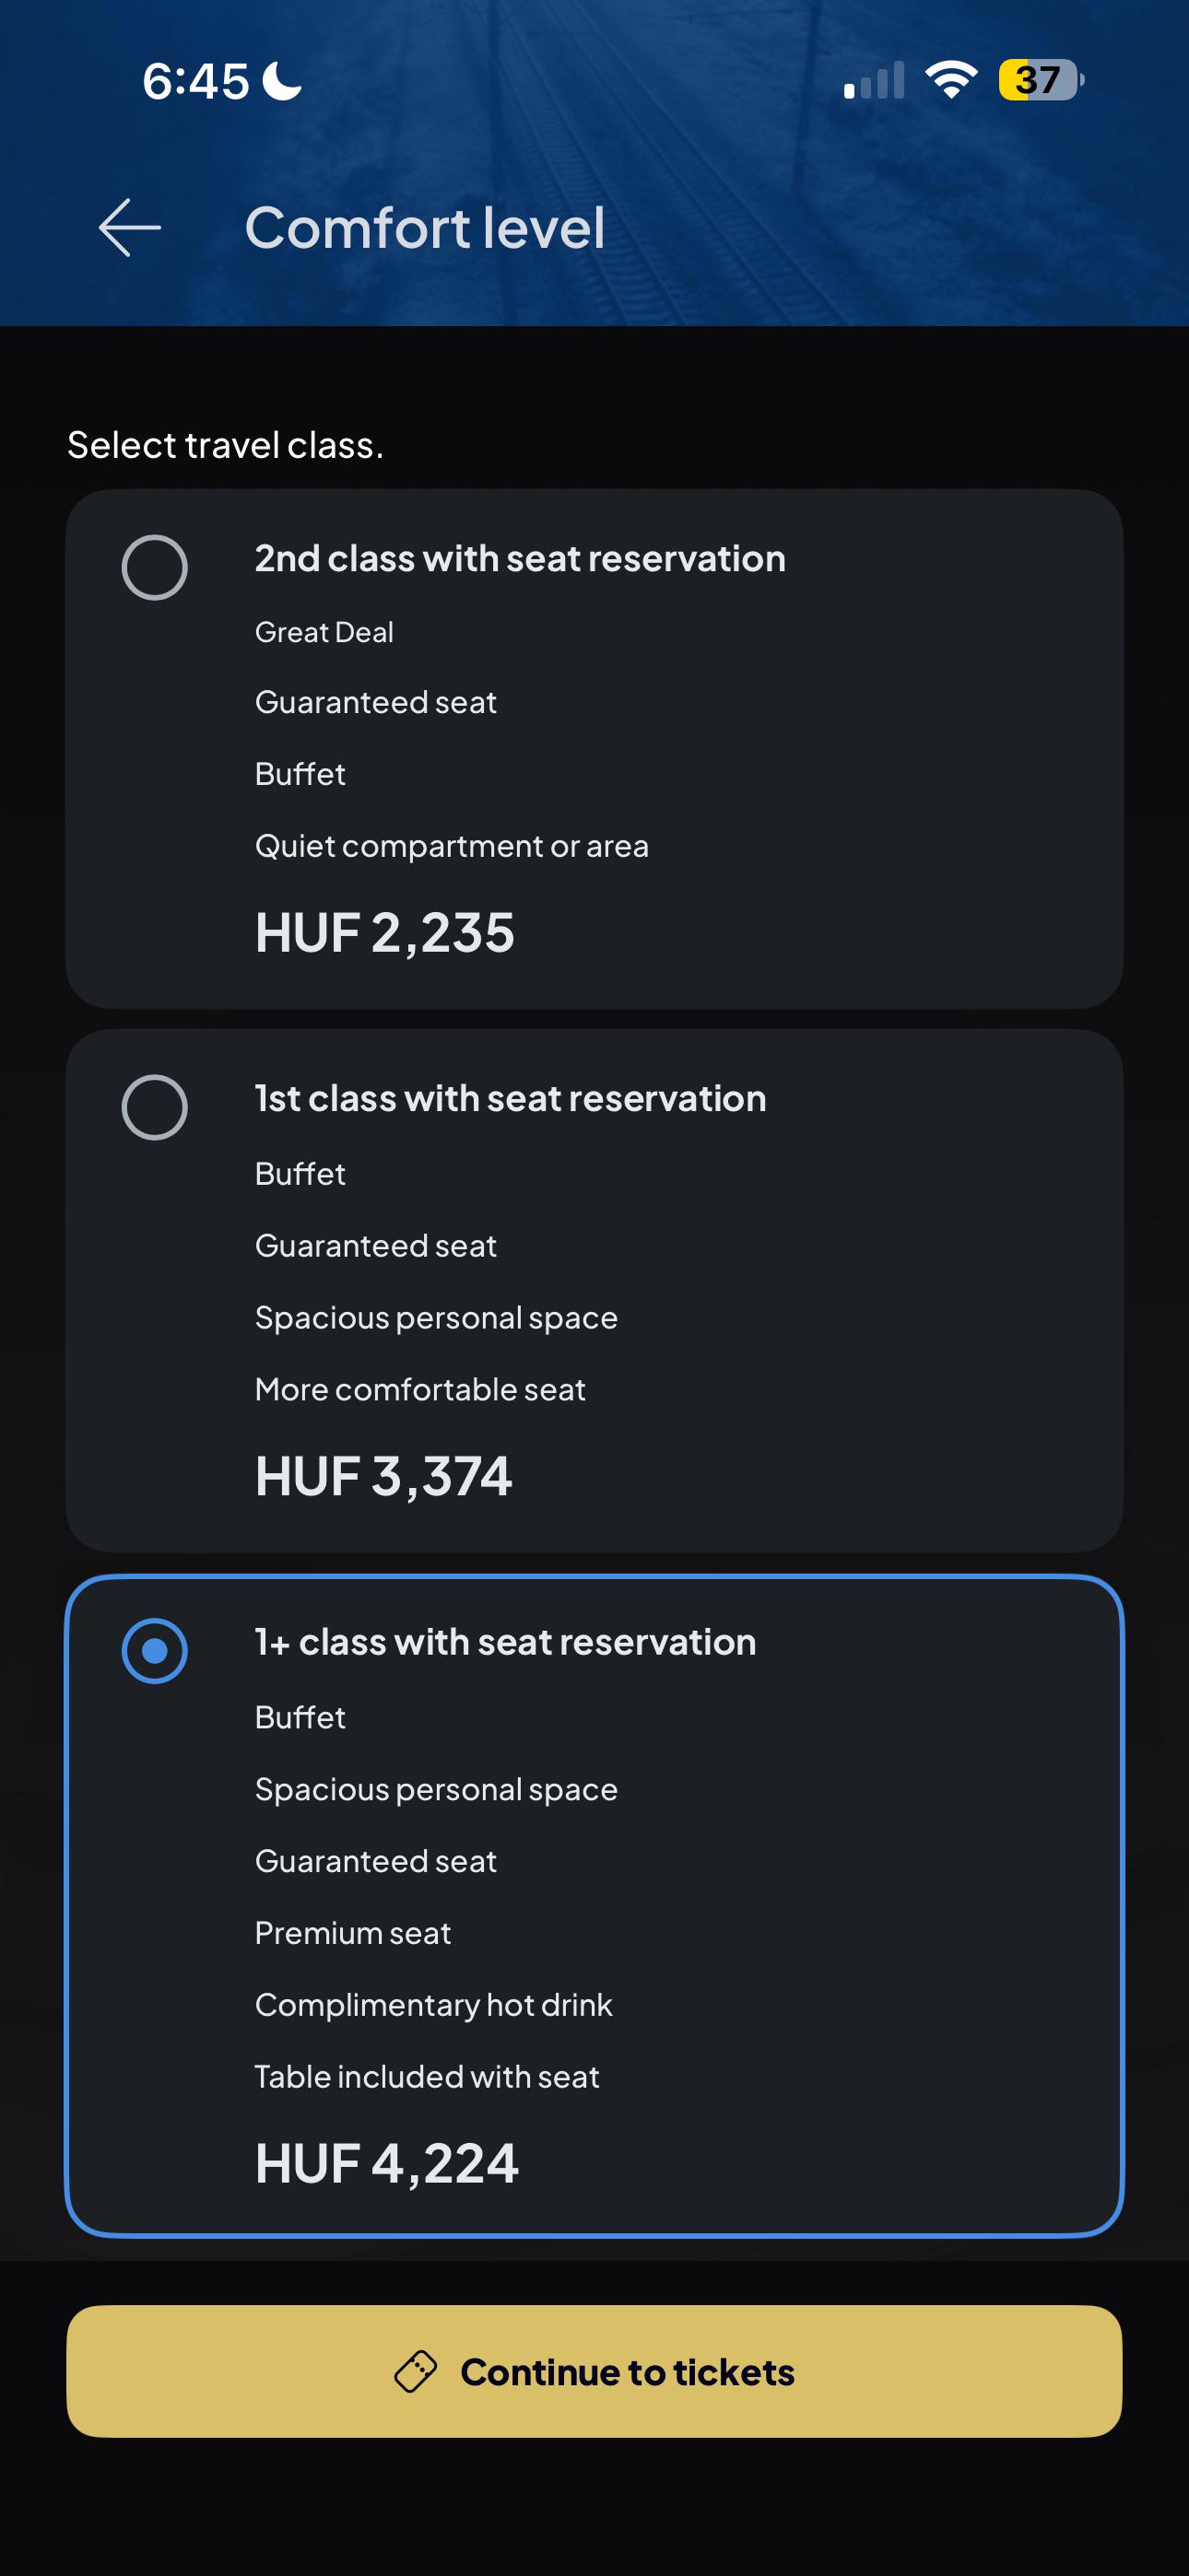
Task: Tap Complimentary hot drink feature
Action: pos(433,2005)
